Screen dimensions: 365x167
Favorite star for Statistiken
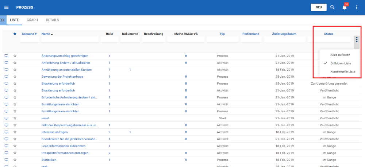15,160
